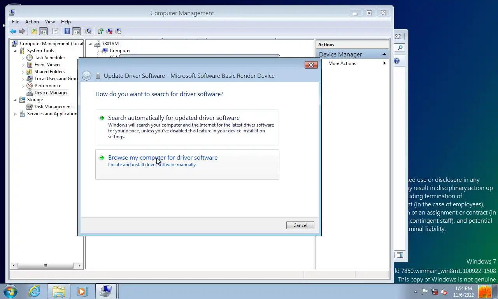Launch Internet Explorer from taskbar
498x299 pixels.
[34, 291]
